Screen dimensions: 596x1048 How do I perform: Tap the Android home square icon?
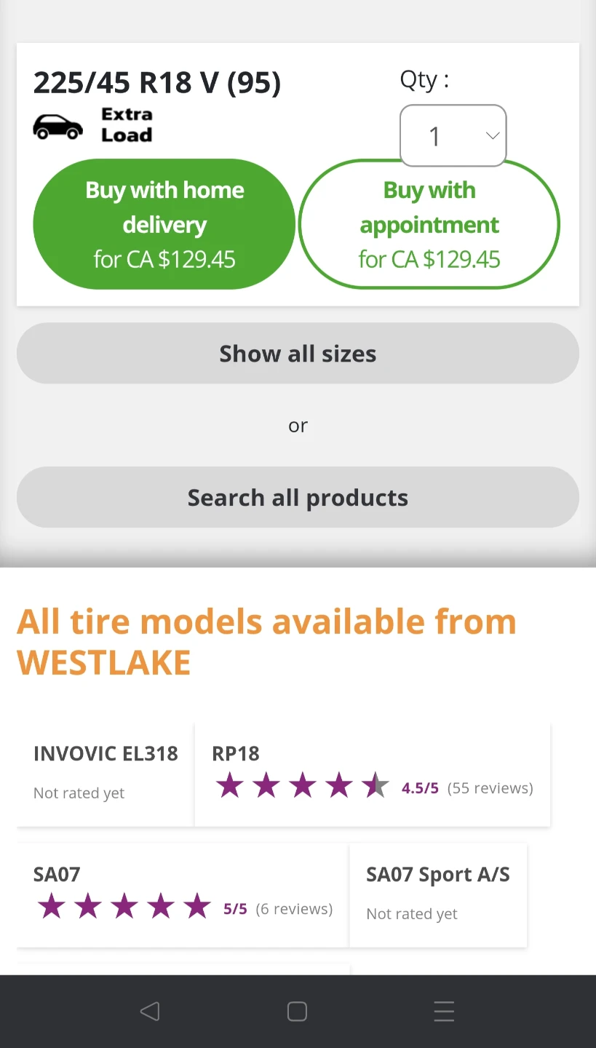(x=297, y=1012)
